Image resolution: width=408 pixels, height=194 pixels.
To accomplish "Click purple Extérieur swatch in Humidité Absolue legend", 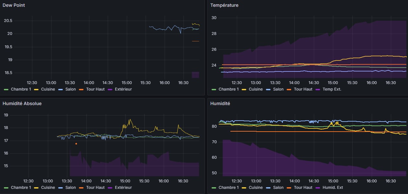I will 110,187.
